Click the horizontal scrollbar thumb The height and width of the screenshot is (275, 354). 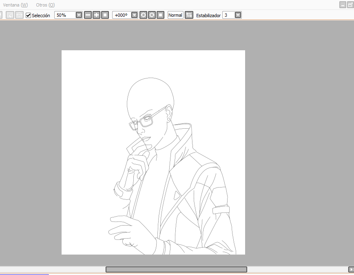176,269
